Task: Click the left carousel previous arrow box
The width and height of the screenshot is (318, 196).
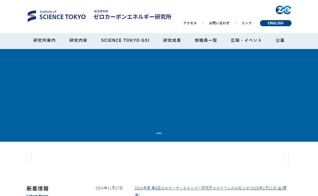Action: point(29,158)
